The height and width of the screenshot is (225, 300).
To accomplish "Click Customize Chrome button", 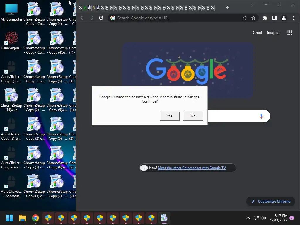I will click(270, 201).
